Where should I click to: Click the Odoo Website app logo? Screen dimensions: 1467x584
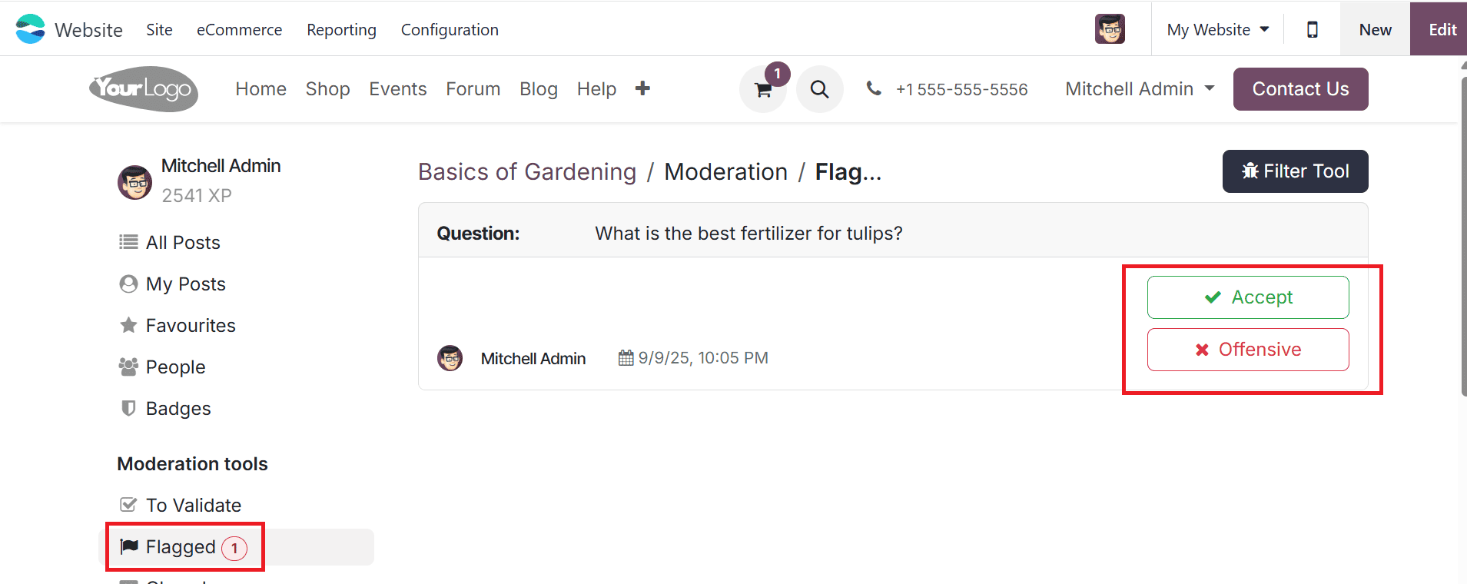tap(31, 29)
